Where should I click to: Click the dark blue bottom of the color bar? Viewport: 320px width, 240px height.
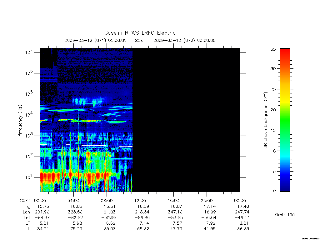tap(285, 189)
